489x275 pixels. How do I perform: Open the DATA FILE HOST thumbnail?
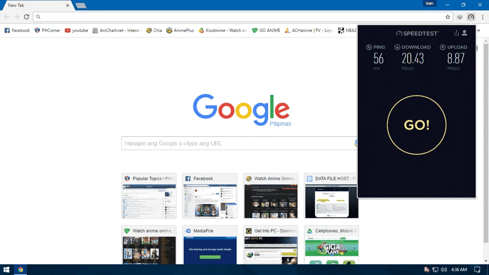pyautogui.click(x=331, y=196)
